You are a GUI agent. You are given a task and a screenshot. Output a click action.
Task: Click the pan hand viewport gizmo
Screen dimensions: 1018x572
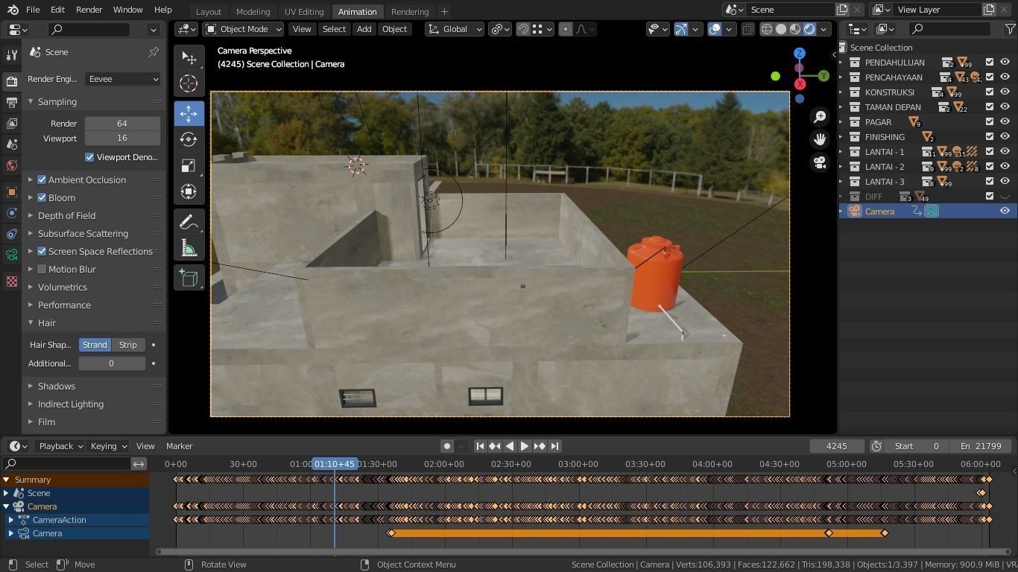click(820, 139)
